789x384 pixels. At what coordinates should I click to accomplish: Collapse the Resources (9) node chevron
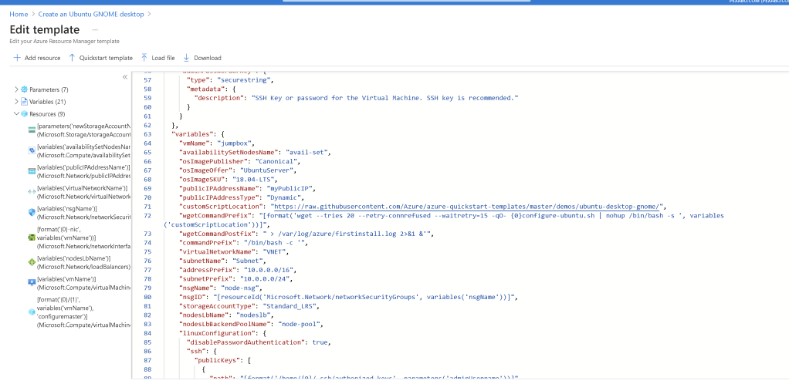pos(17,113)
